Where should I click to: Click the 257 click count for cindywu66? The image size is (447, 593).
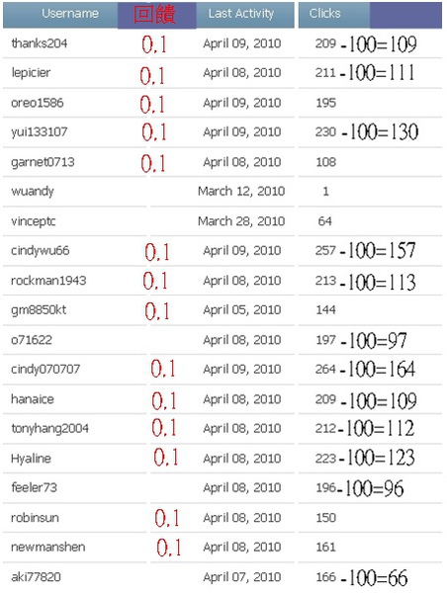[325, 251]
